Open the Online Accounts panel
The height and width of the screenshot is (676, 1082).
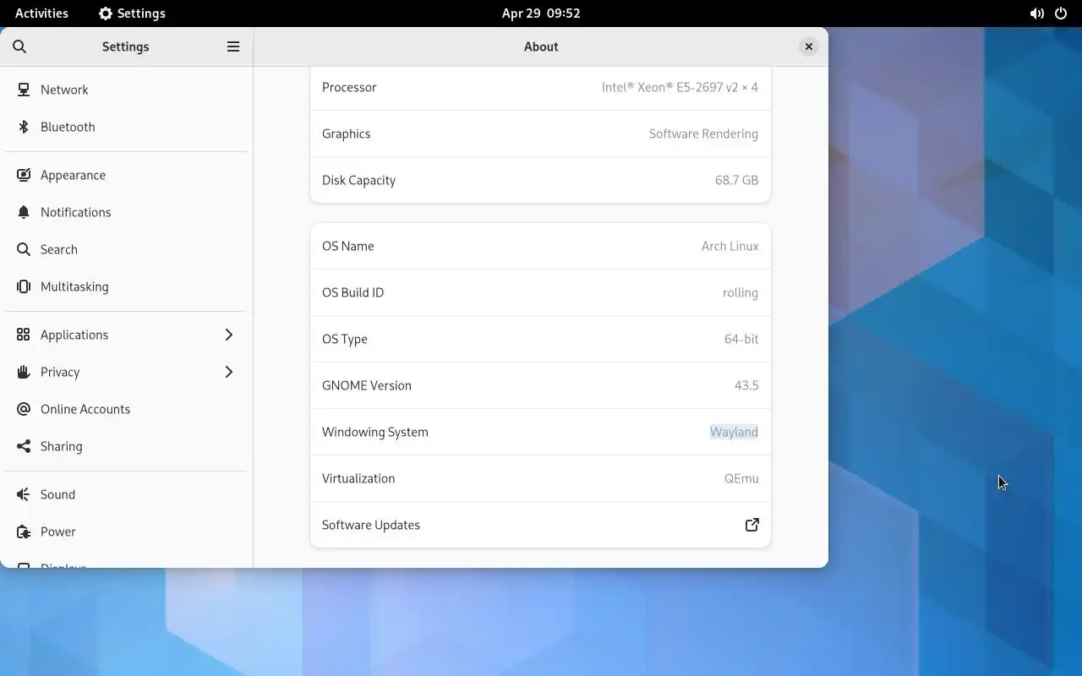(x=126, y=409)
